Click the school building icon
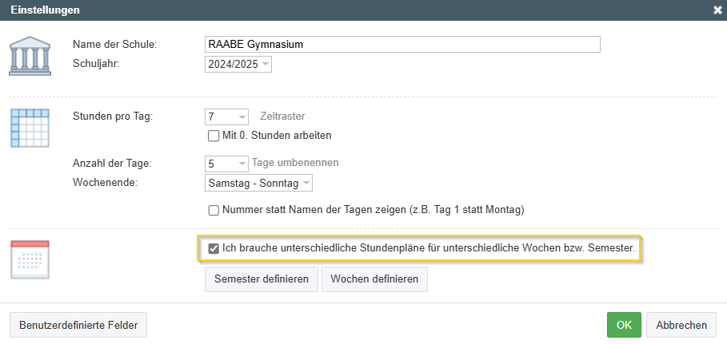Image resolution: width=727 pixels, height=344 pixels. coord(30,56)
